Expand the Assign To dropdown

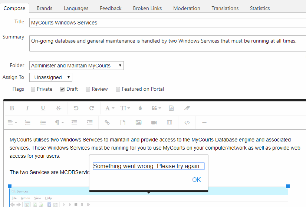coord(51,77)
